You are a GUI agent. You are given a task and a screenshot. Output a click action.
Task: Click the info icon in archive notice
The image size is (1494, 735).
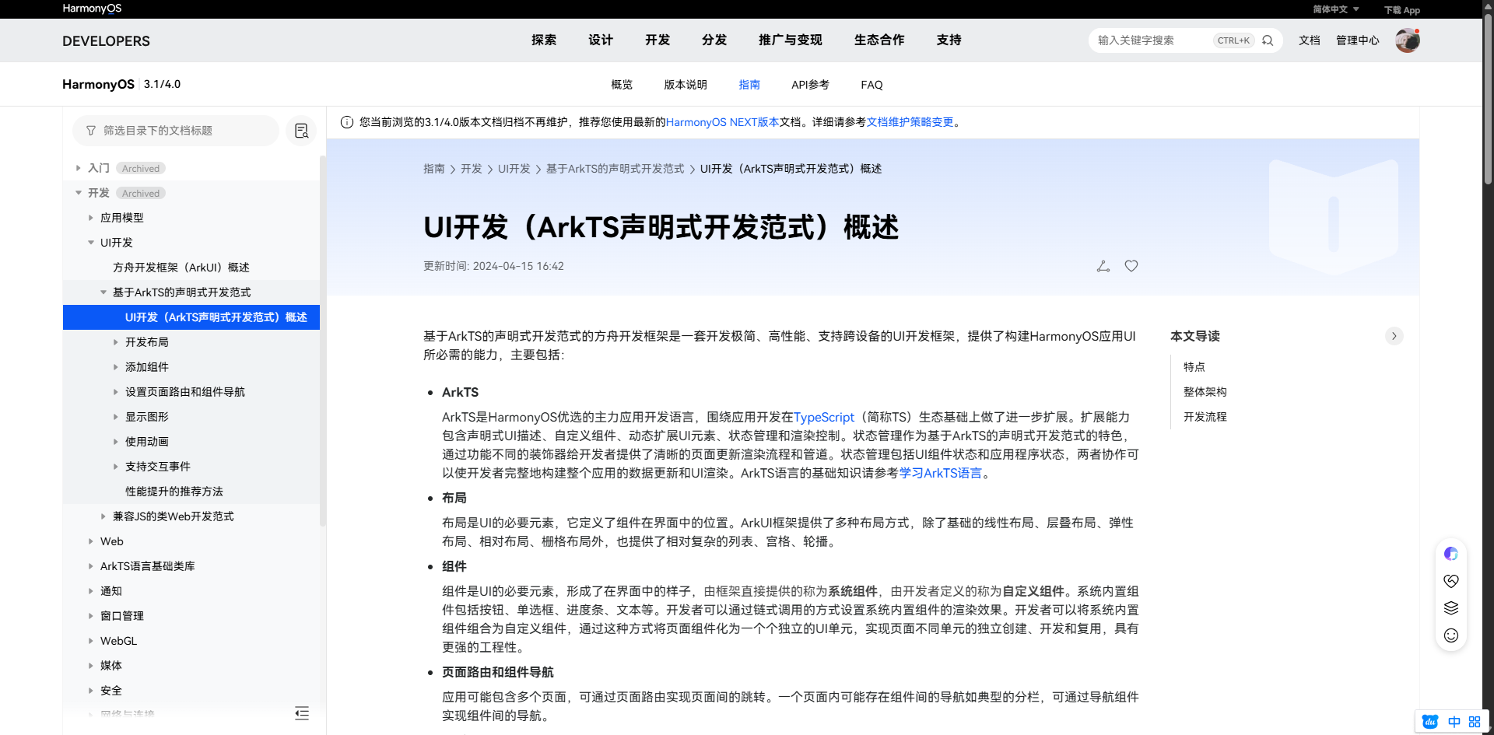(347, 122)
